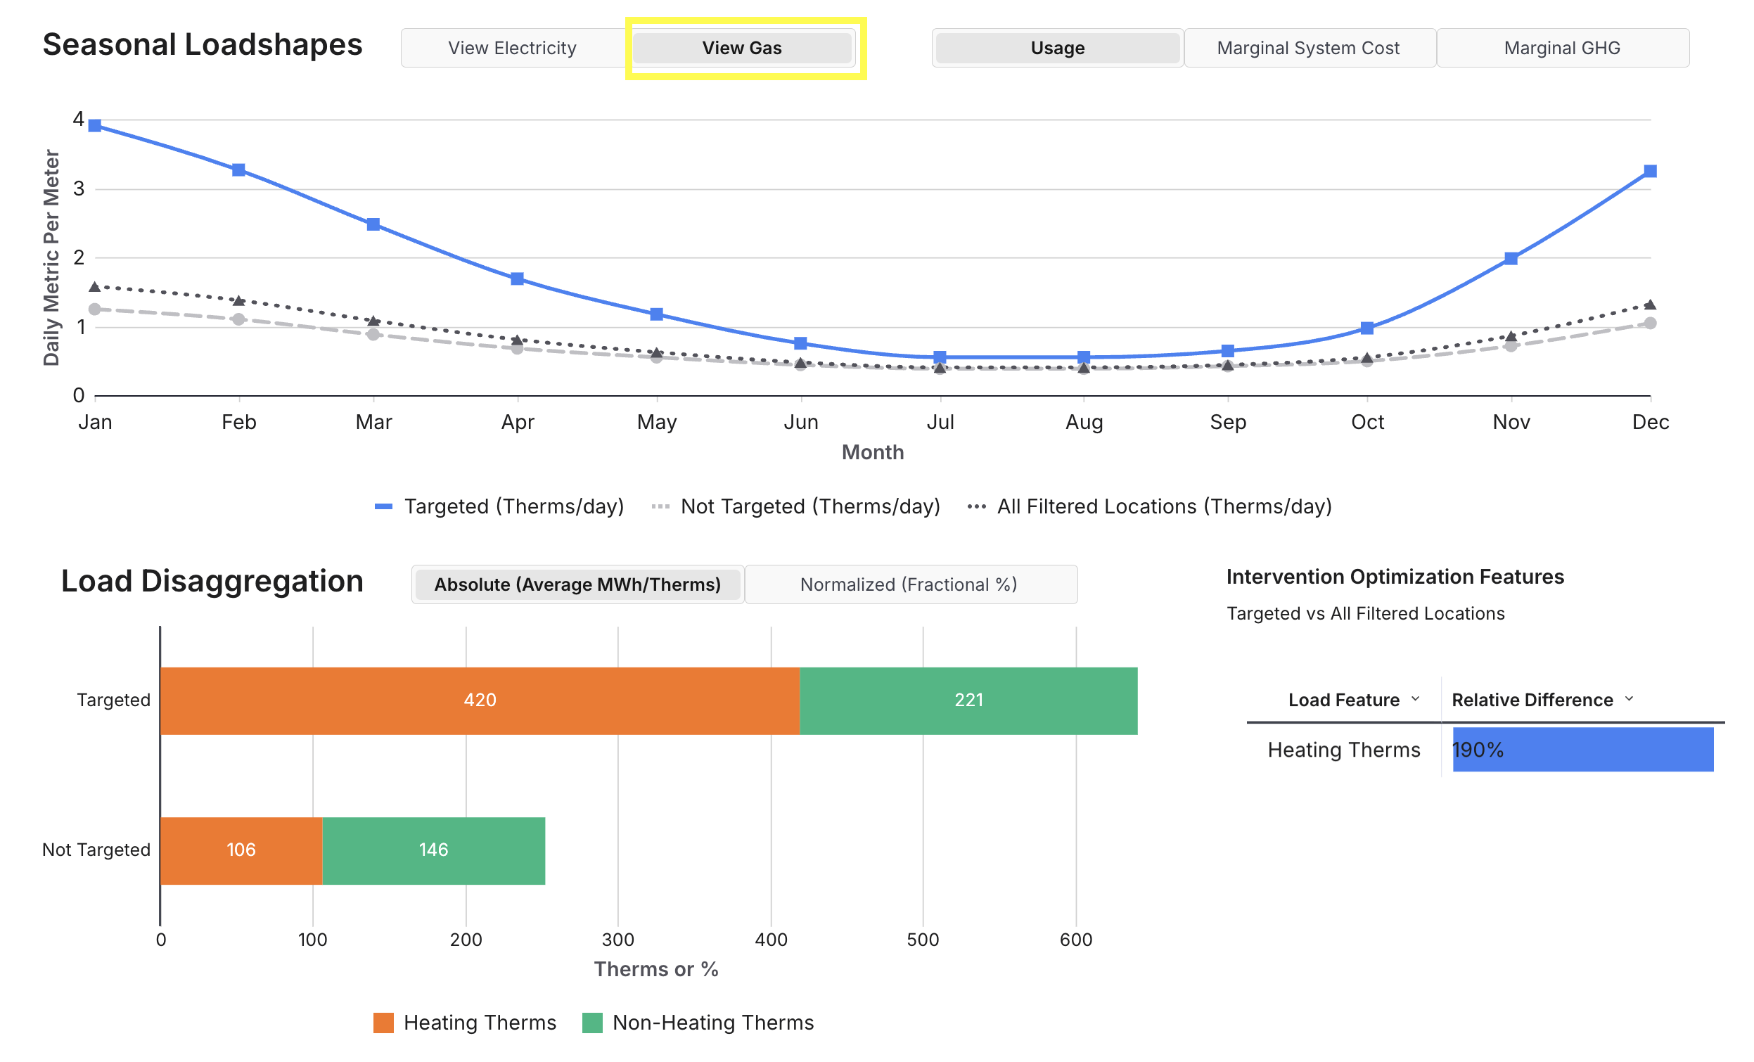Open Marginal System Cost tab
Screen dimensions: 1754x1062
pos(1307,48)
